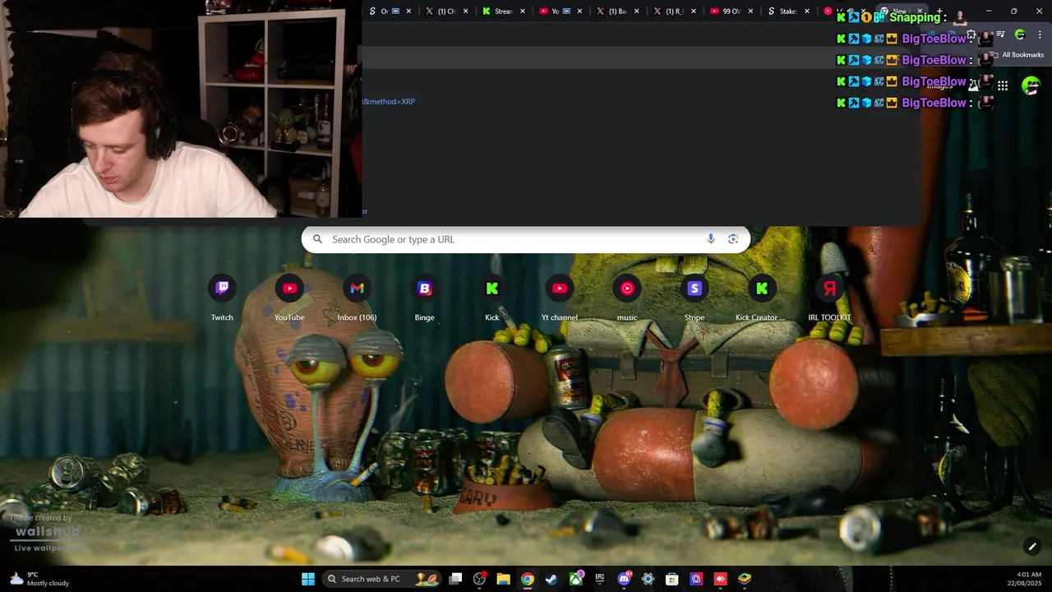This screenshot has width=1052, height=592.
Task: Open Steam from the taskbar
Action: pyautogui.click(x=551, y=579)
